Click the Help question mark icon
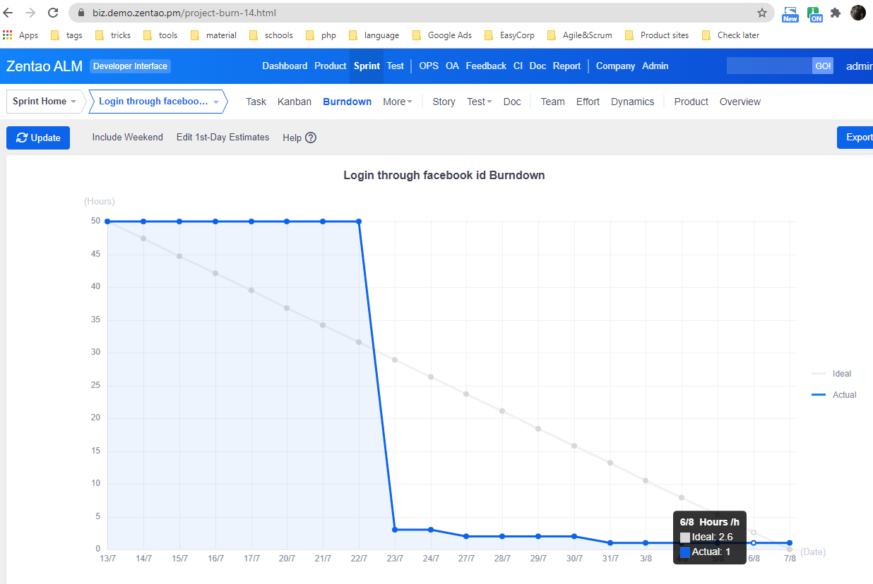 click(x=311, y=138)
